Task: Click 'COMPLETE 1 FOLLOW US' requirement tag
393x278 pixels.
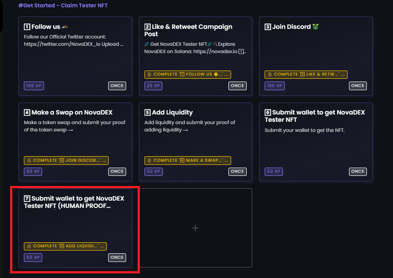Action: (188, 74)
